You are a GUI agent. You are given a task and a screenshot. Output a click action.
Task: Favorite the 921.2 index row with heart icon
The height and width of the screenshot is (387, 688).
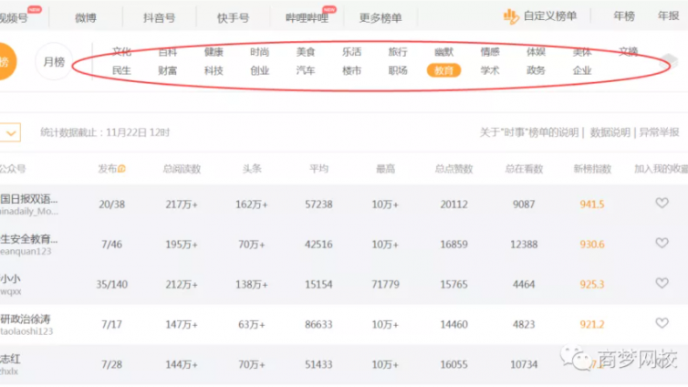point(662,323)
